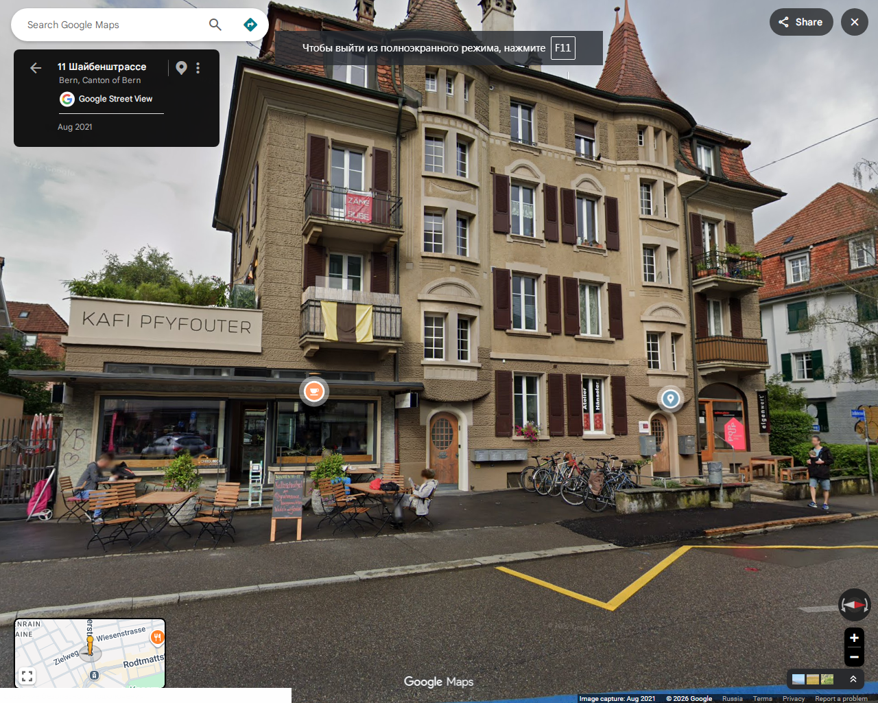
Task: Click the "Zielweg" label on the mini map
Action: [67, 657]
